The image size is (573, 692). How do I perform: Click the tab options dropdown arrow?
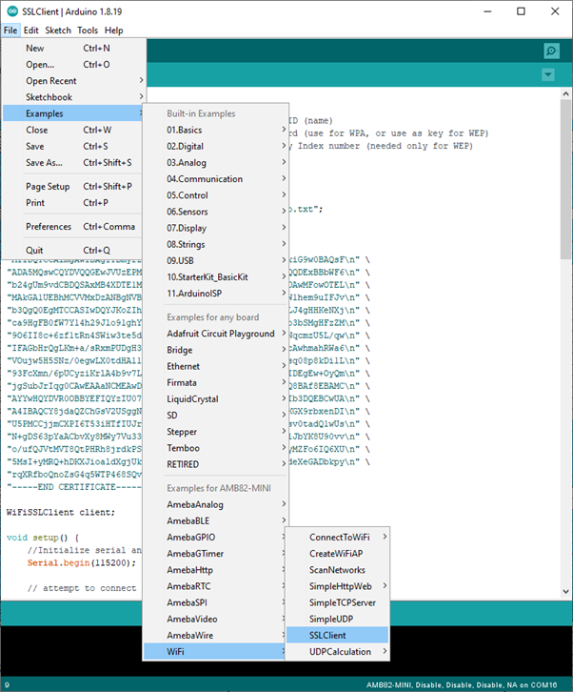[x=547, y=74]
